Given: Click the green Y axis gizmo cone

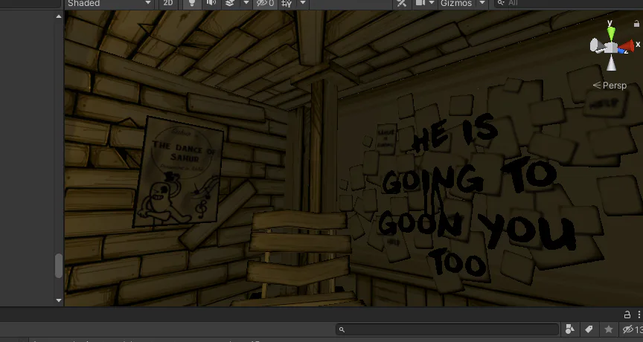Looking at the screenshot, I should coord(611,33).
